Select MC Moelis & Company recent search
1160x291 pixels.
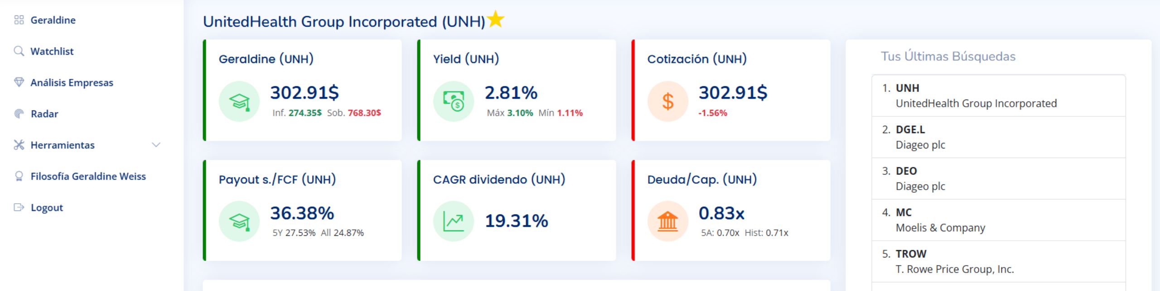[x=940, y=220]
